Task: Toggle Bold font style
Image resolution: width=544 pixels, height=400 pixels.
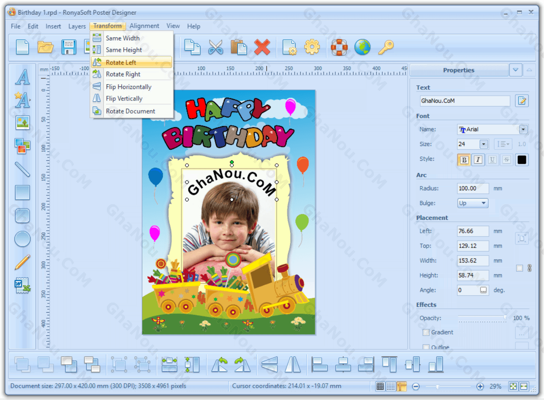Action: point(464,159)
